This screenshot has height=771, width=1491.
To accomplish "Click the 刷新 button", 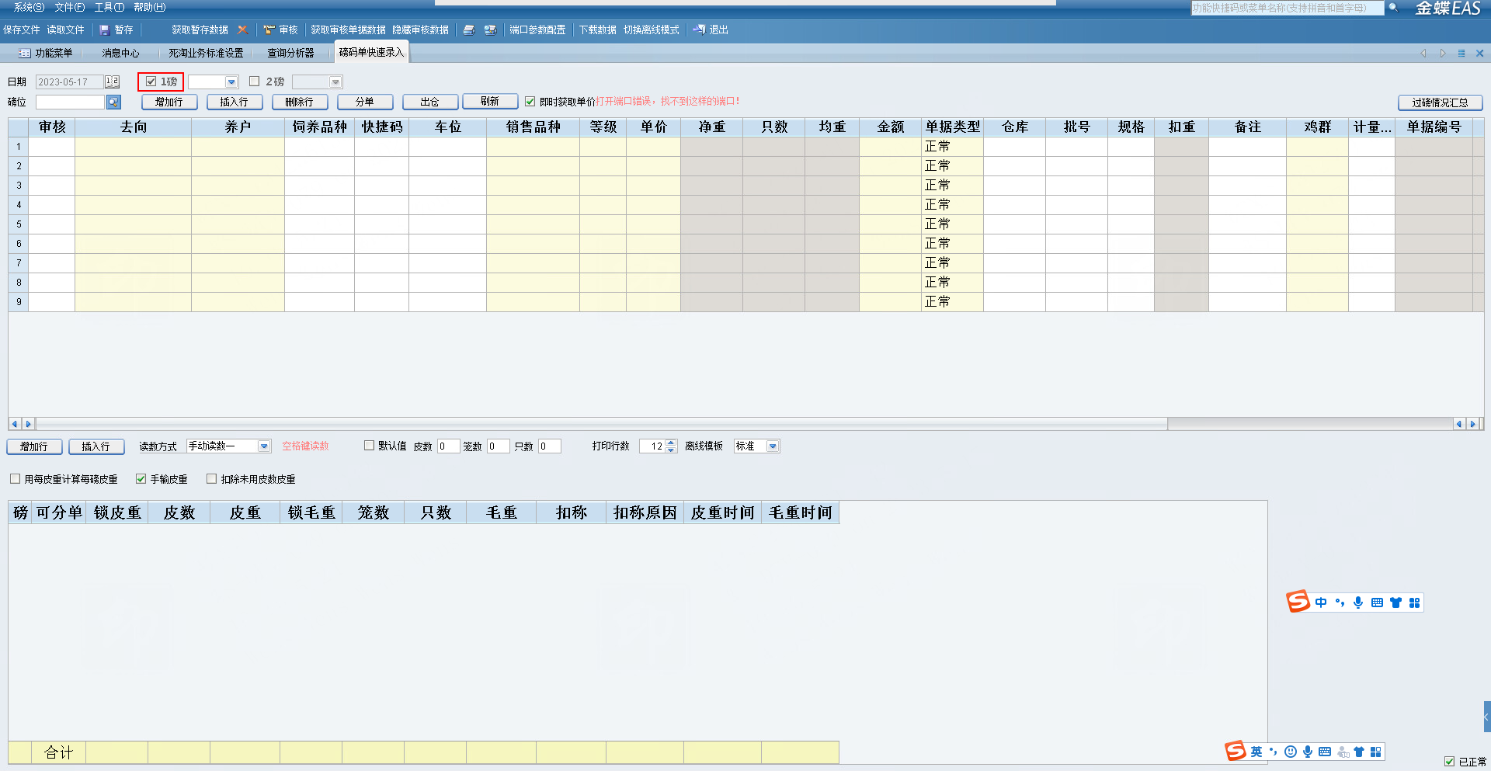I will 490,101.
